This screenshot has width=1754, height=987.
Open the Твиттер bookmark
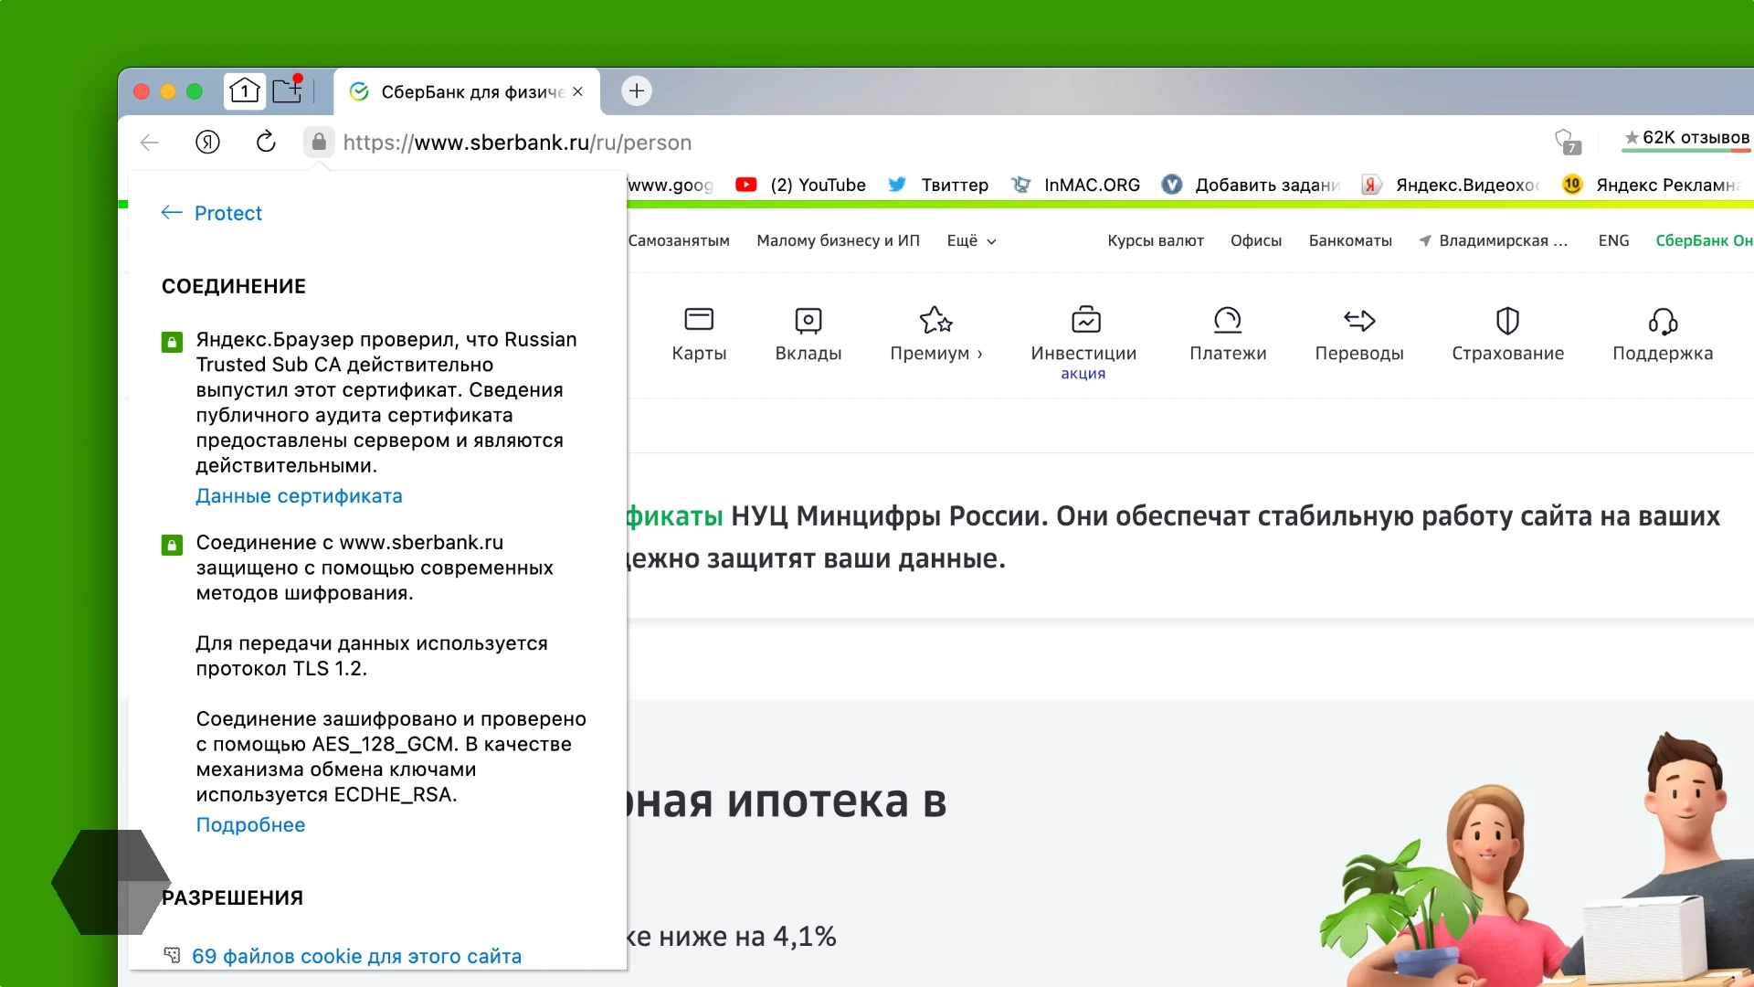(x=938, y=185)
